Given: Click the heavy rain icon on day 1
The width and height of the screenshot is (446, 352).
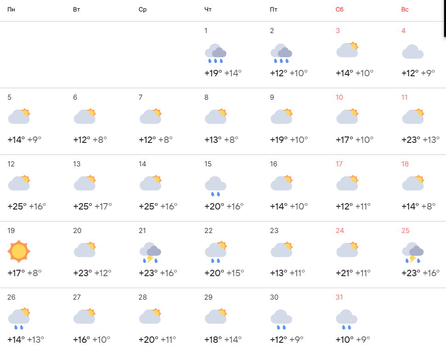Looking at the screenshot, I should click(216, 53).
